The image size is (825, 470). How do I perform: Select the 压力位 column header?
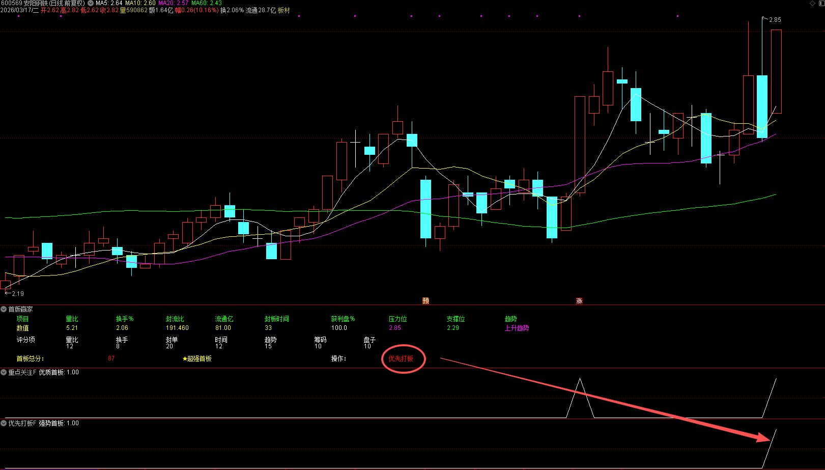point(398,319)
